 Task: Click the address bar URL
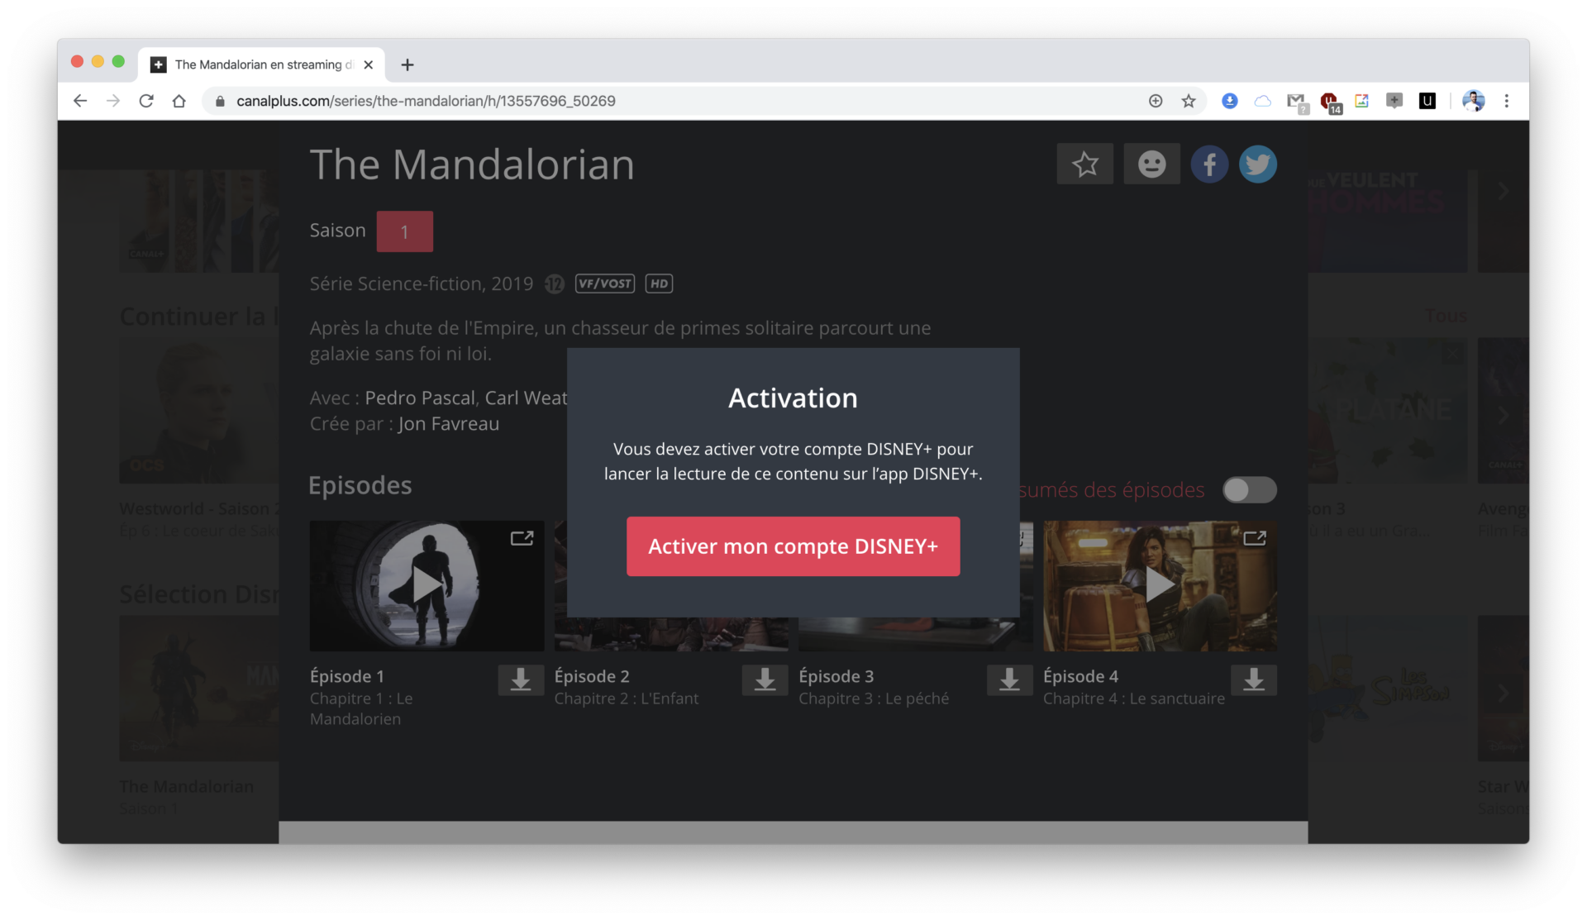[426, 101]
